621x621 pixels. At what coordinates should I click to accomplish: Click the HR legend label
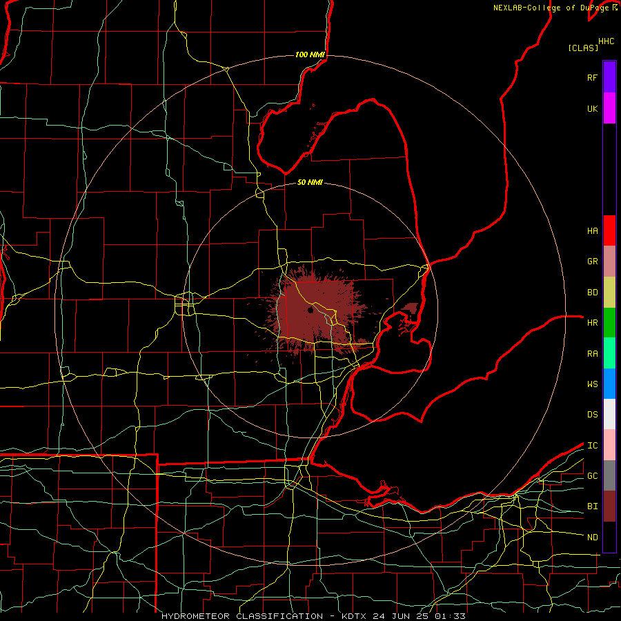pos(592,323)
